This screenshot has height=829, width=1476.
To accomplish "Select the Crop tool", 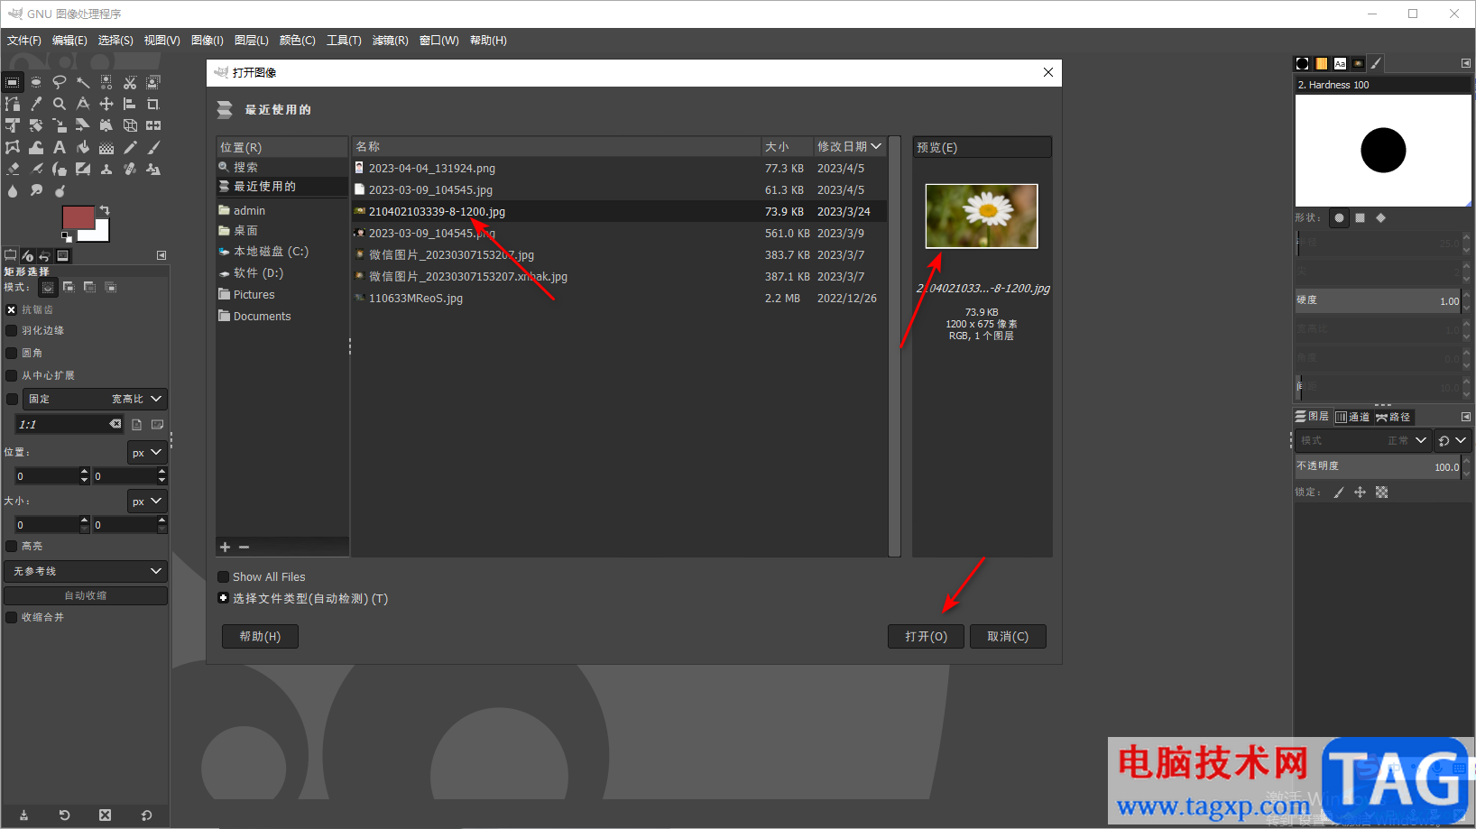I will (x=153, y=104).
